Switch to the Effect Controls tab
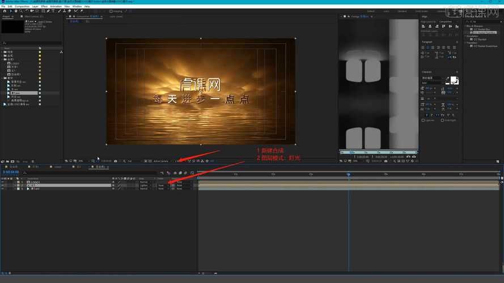The height and width of the screenshot is (283, 504). (33, 16)
